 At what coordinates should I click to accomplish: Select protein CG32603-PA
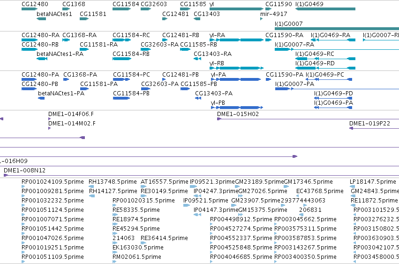pos(146,89)
